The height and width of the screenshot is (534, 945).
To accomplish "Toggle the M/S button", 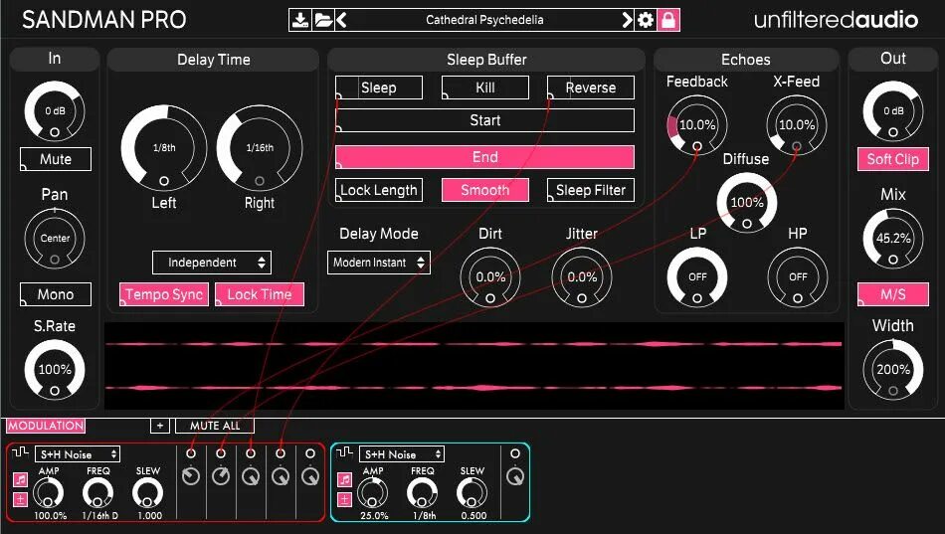I will (x=893, y=294).
